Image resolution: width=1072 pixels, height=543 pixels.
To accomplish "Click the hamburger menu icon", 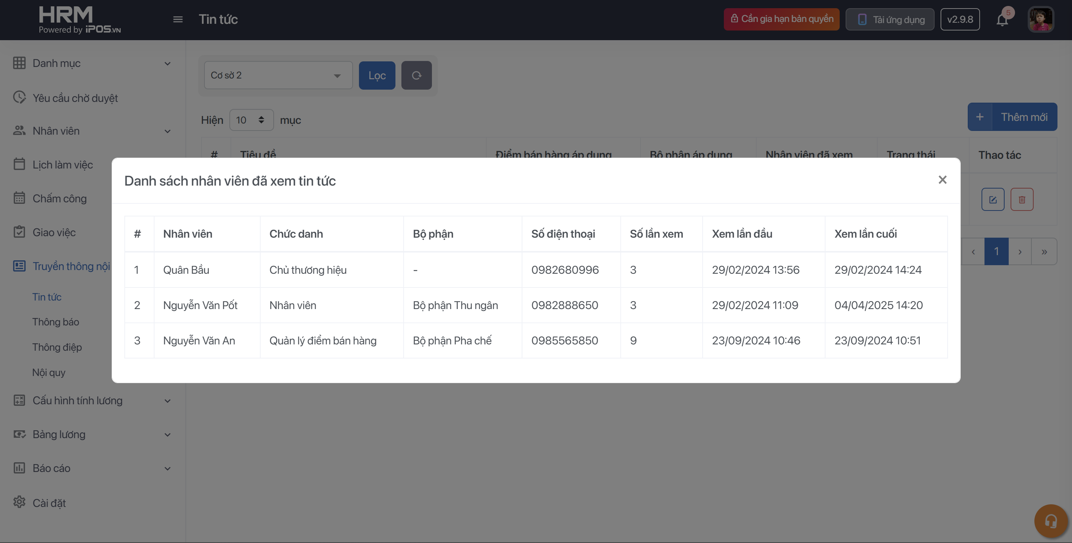I will pos(178,20).
